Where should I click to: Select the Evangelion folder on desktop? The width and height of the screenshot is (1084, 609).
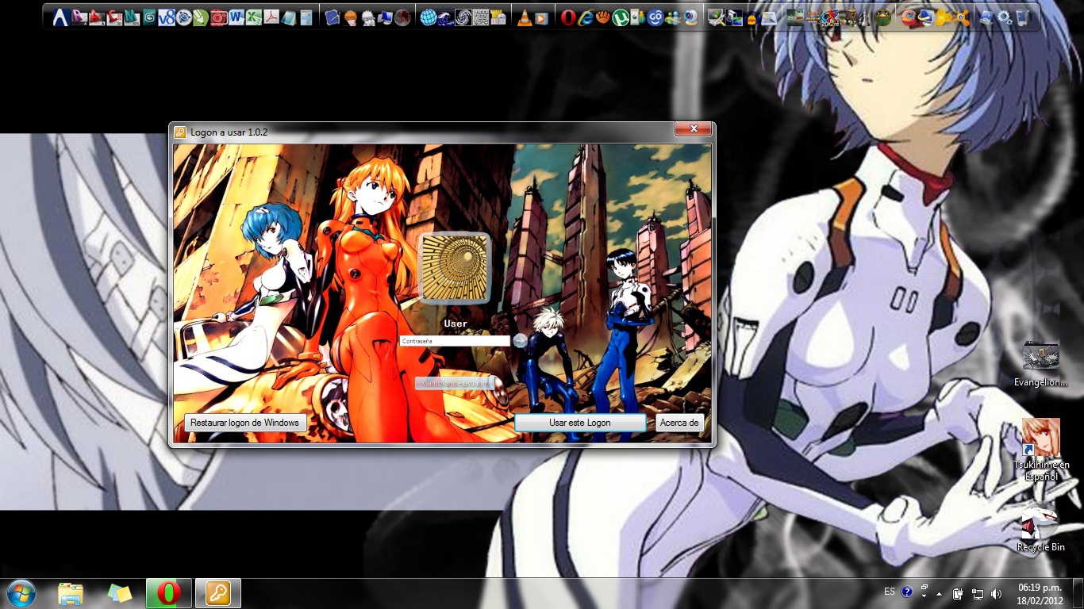[1040, 365]
